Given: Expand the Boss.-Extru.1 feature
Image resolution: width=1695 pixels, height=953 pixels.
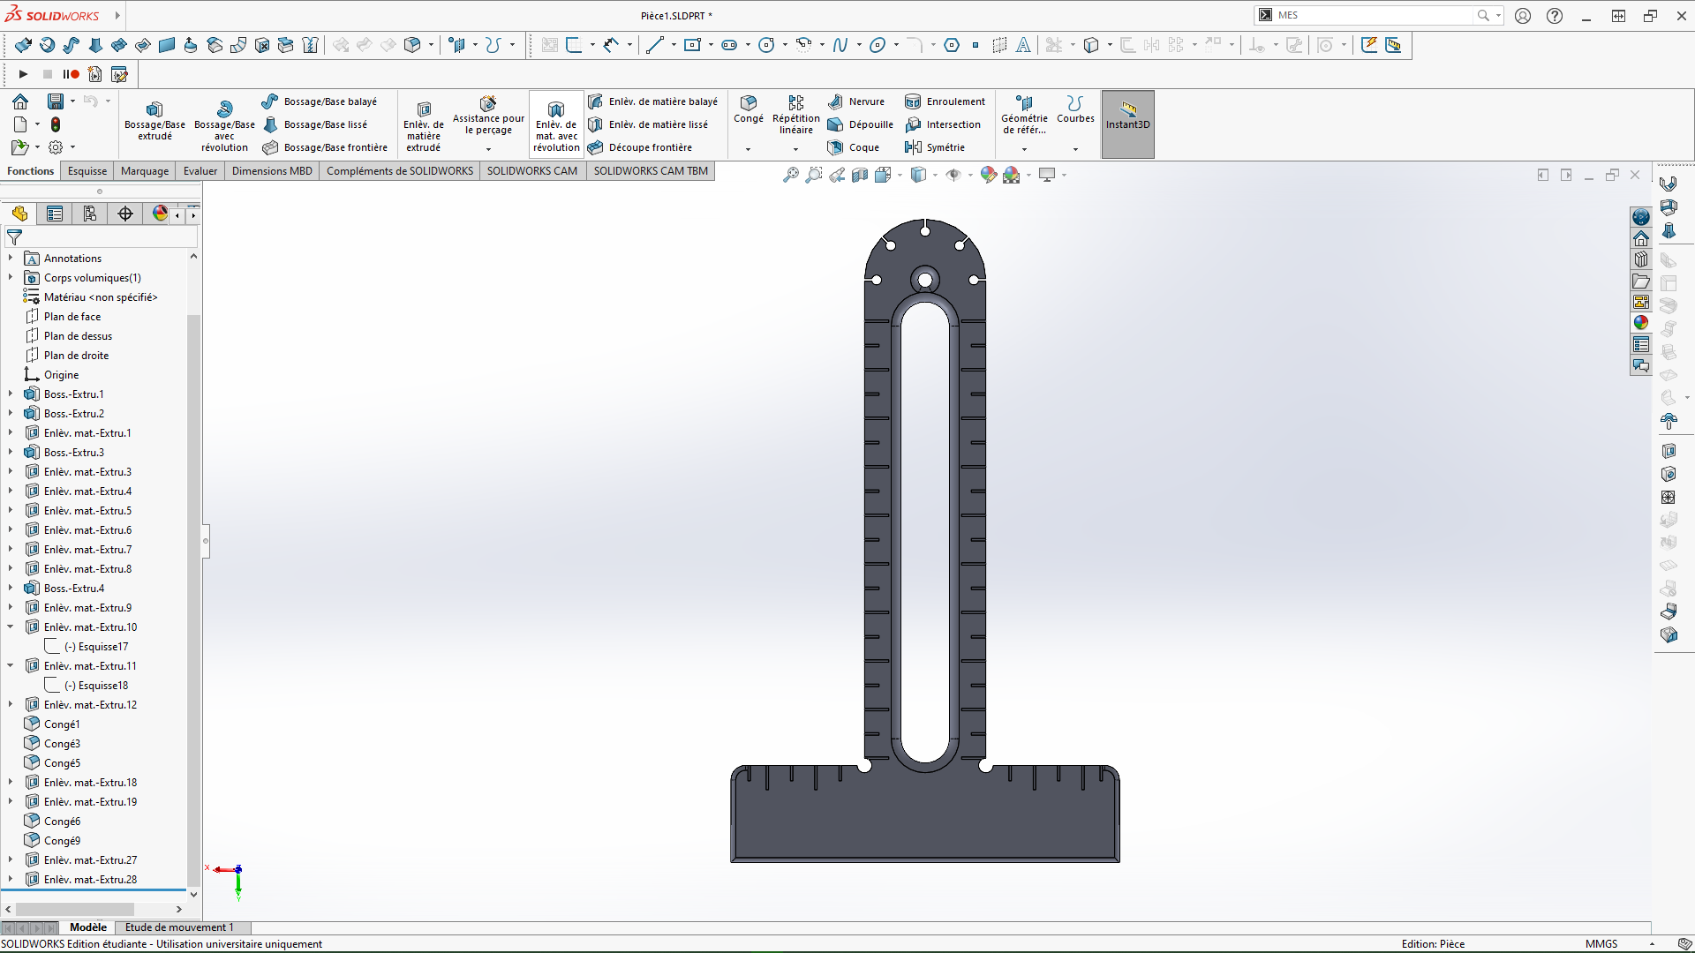Looking at the screenshot, I should 11,394.
